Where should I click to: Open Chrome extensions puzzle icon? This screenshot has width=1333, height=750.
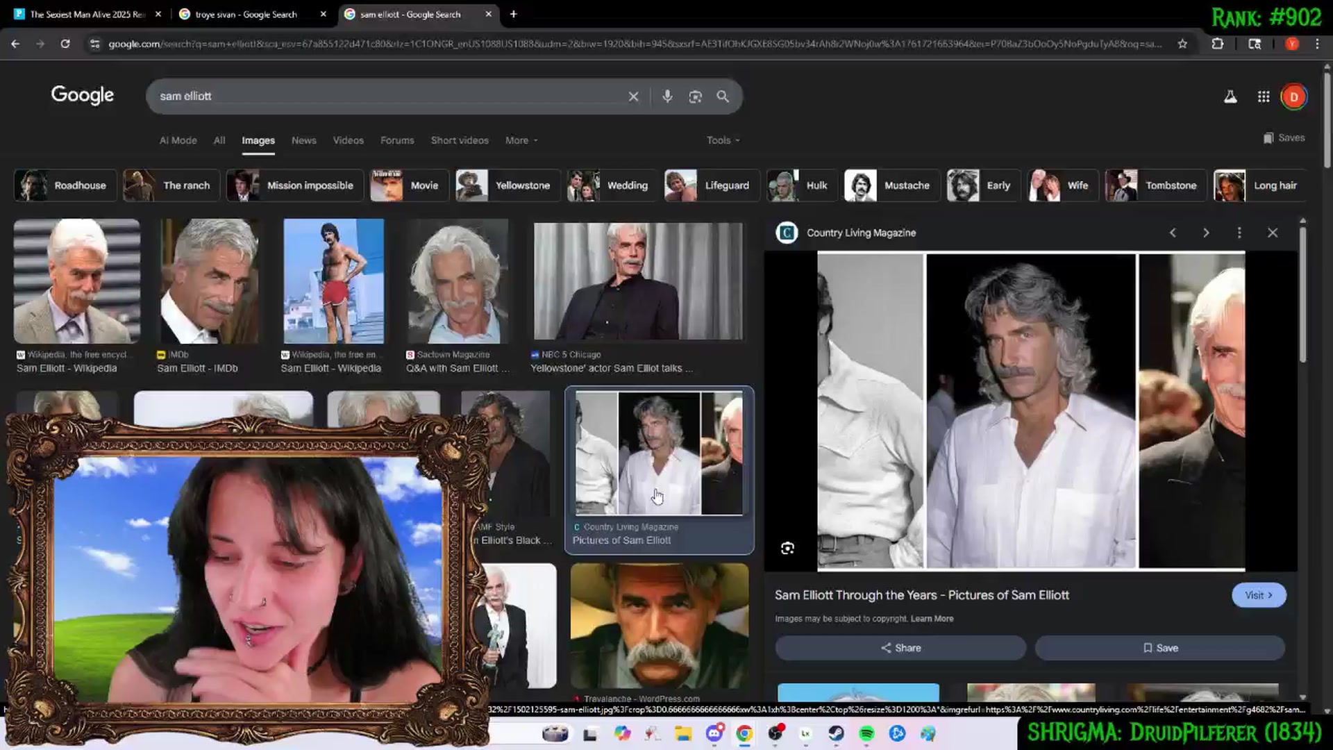click(x=1217, y=44)
